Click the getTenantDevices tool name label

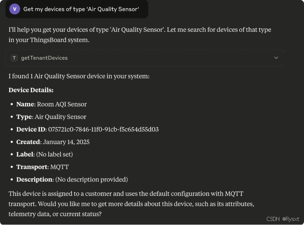[x=44, y=58]
